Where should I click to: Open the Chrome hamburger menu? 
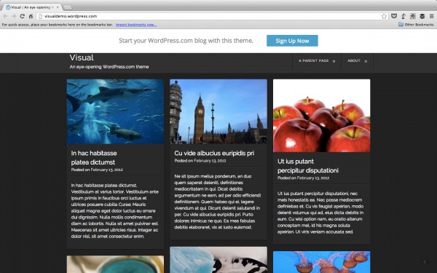pos(431,16)
